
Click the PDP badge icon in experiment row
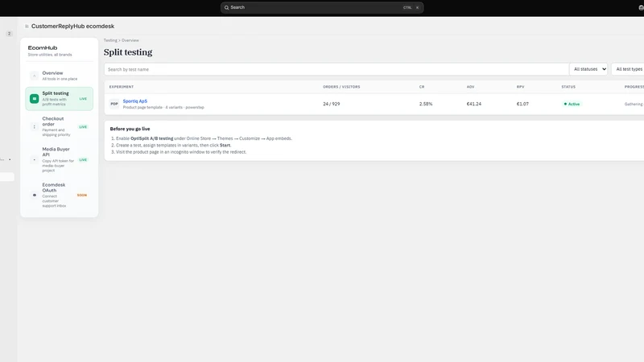[114, 104]
